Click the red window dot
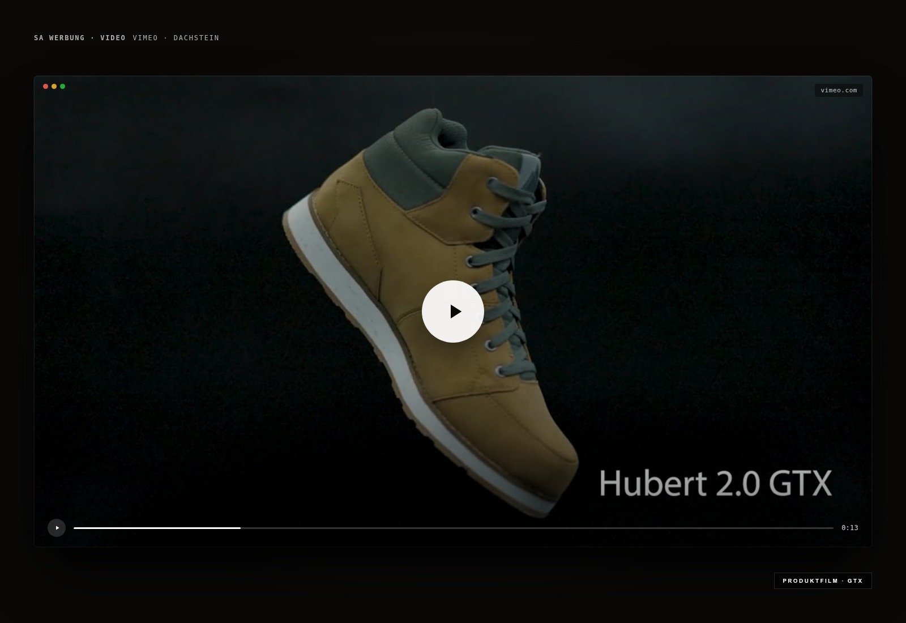The width and height of the screenshot is (906, 623). coord(45,87)
